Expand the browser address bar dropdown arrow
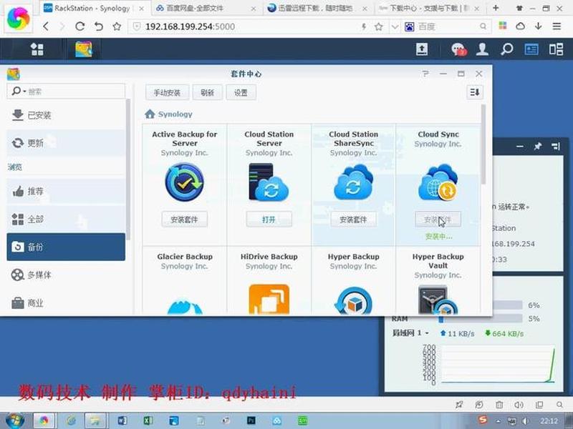 point(395,26)
